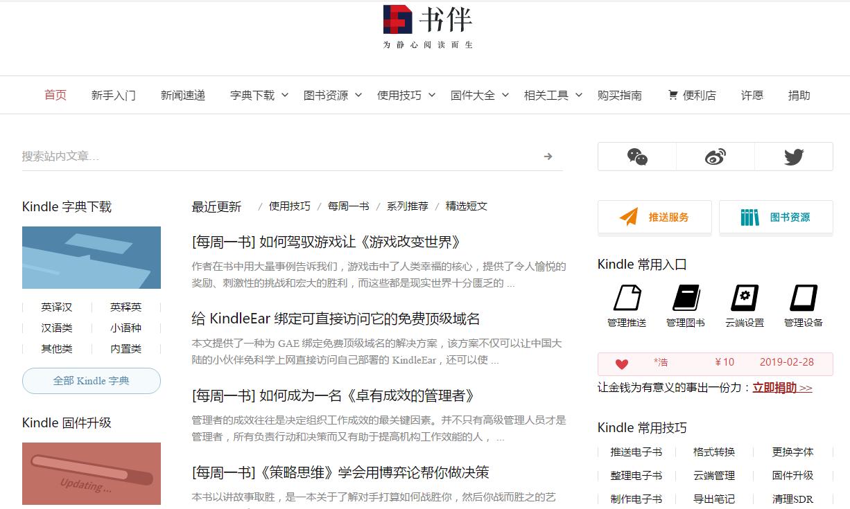This screenshot has width=850, height=509.
Task: Click the 管理图书 icon
Action: [x=685, y=298]
